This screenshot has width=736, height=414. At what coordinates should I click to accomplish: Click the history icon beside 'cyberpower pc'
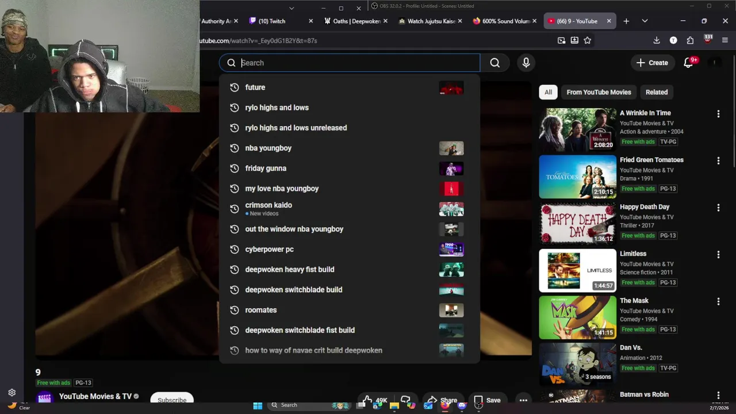pyautogui.click(x=234, y=250)
